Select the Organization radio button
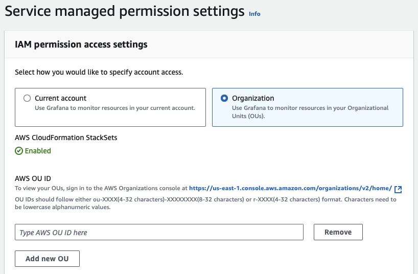 224,98
